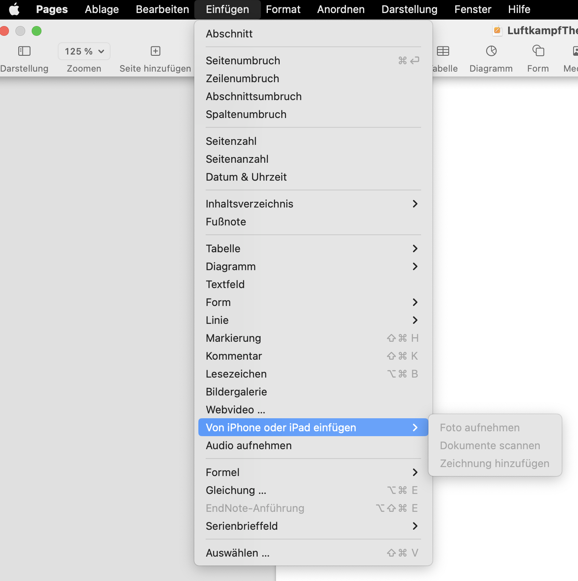Insert a Spaltenumbruch
The width and height of the screenshot is (578, 581).
coord(313,114)
